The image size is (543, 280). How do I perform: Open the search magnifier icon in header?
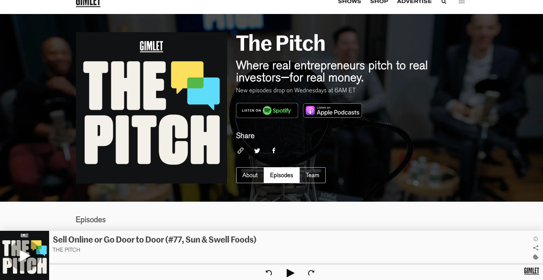coord(444,2)
